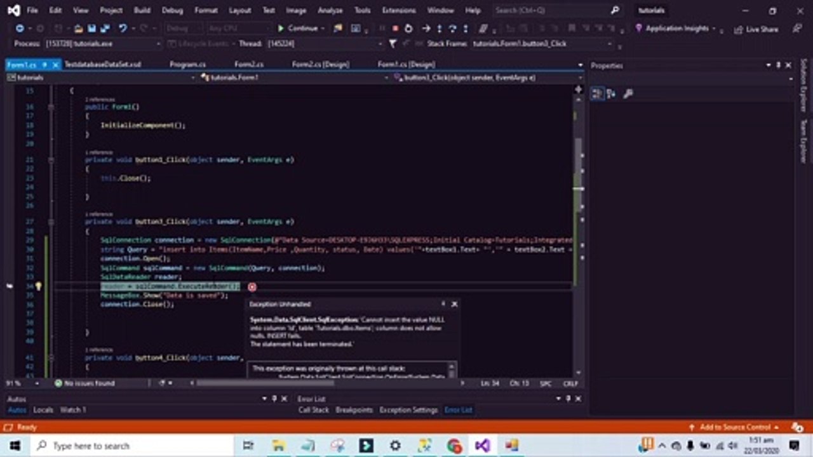Screen dimensions: 813x457
Task: Close the Exception Unhandled popup
Action: point(454,304)
